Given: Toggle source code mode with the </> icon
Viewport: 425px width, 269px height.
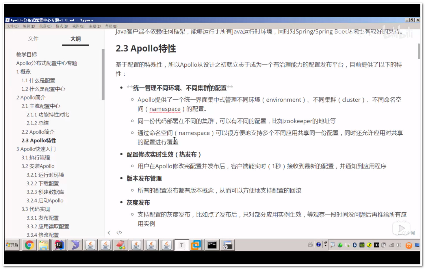Looking at the screenshot, I should tap(119, 233).
